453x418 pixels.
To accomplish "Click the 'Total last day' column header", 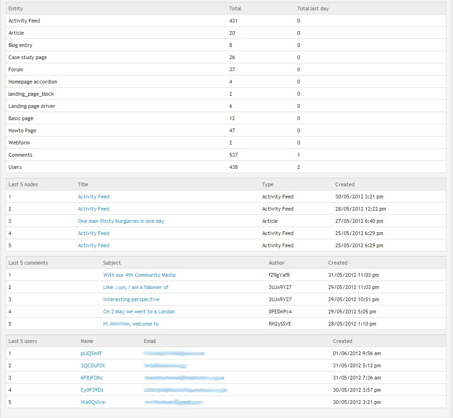I will 313,8.
